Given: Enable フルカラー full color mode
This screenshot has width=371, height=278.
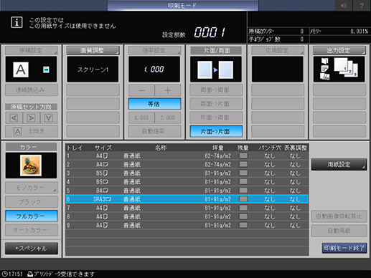Looking at the screenshot, I should point(32,216).
